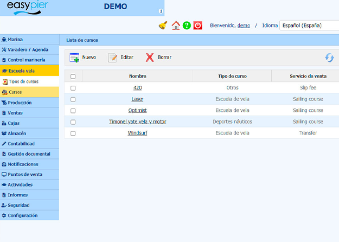
Task: Click the Slip fee cell
Action: (308, 87)
